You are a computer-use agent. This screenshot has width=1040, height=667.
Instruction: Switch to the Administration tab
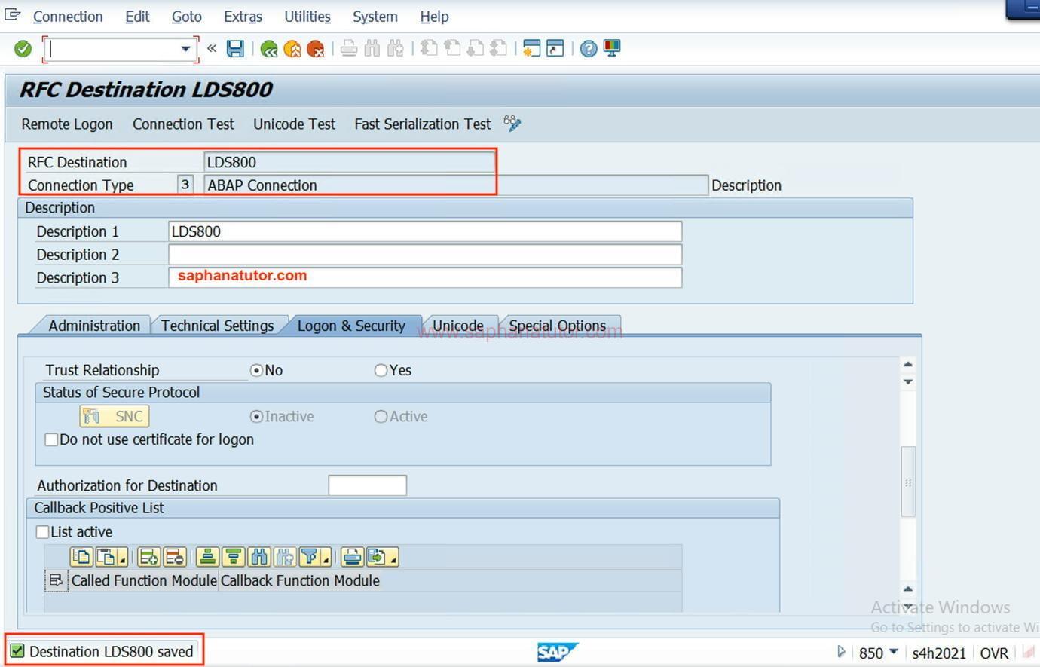pos(94,326)
